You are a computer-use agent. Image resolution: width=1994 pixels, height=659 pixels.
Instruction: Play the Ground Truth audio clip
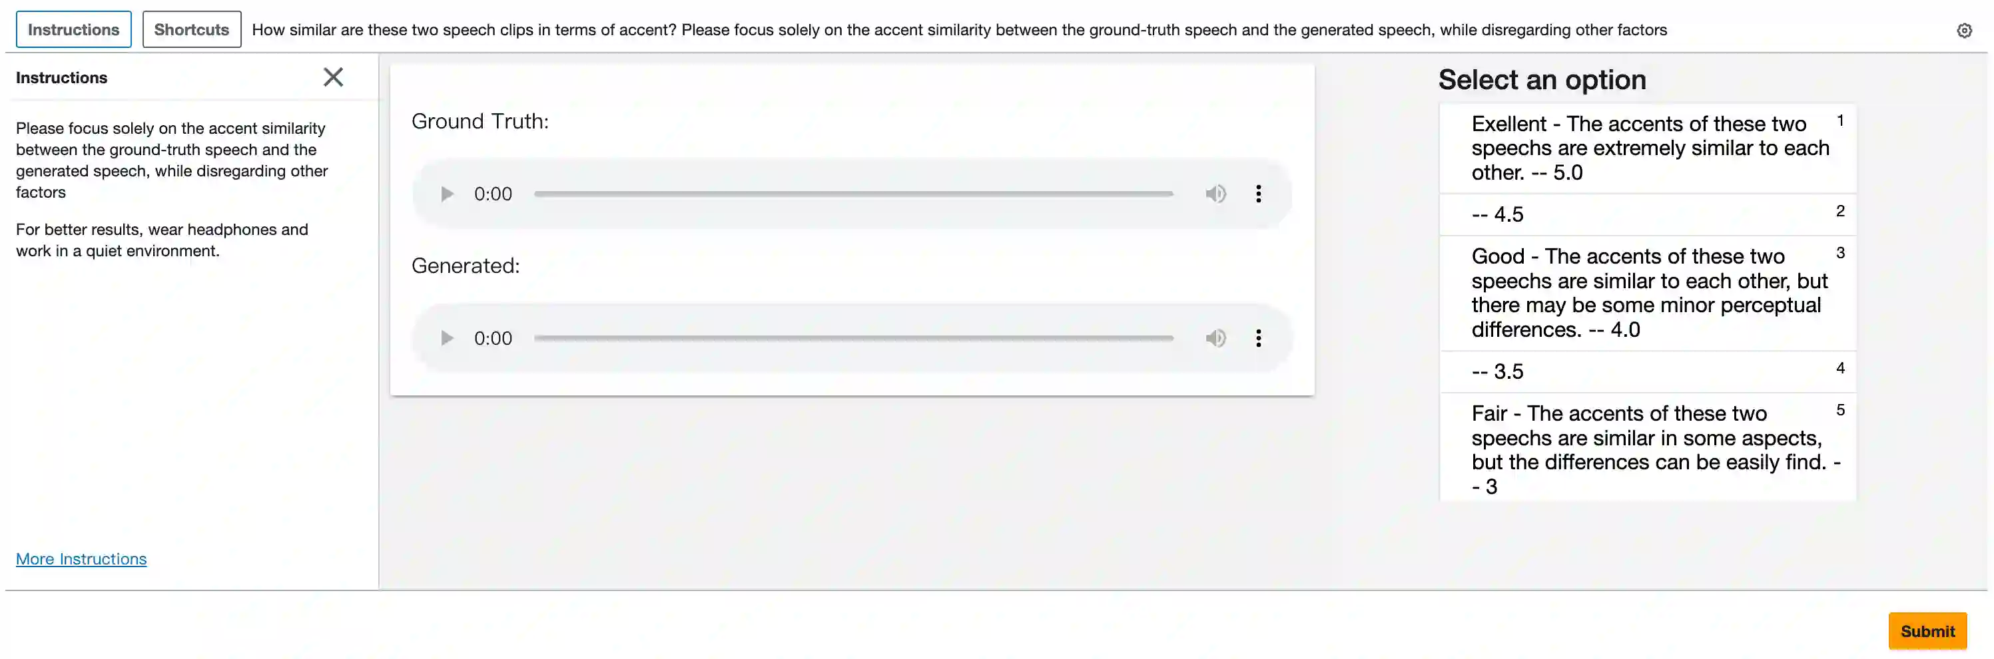(447, 194)
